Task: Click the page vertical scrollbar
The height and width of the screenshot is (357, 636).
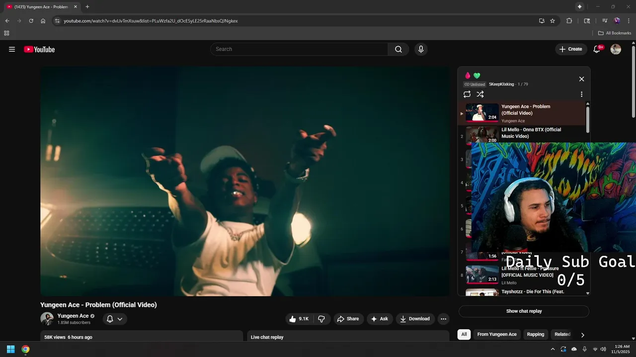Action: coord(633,82)
